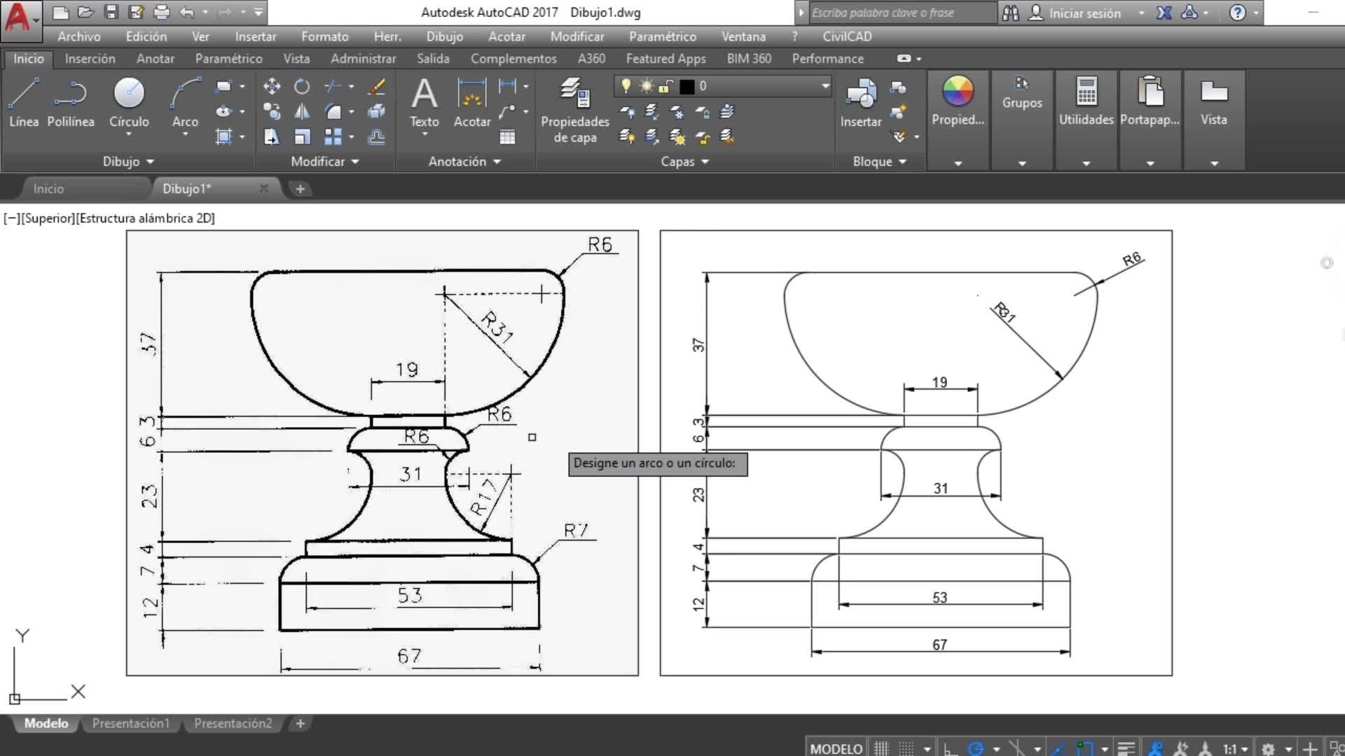Toggle polar tracking in status bar
The image size is (1345, 756).
[976, 748]
